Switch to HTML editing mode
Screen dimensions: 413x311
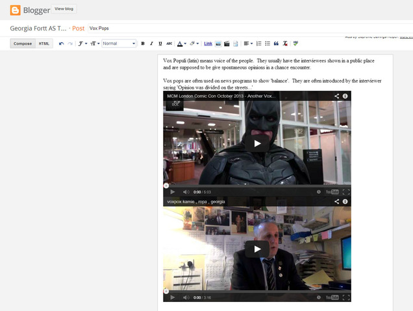click(x=44, y=43)
